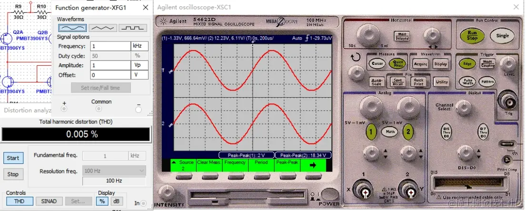
Task: Push the softkey under the arrow
Action: pos(313,176)
